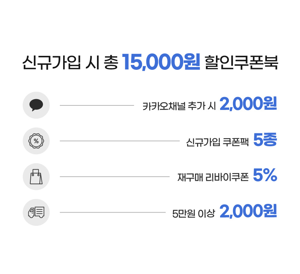Click the divider line beside the shopping bag
300x274 pixels.
(x=114, y=177)
